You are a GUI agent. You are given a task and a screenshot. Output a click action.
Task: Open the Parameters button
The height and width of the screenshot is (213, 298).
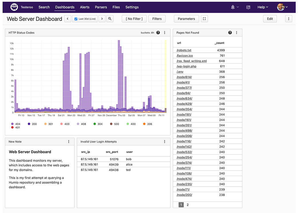[x=186, y=19]
